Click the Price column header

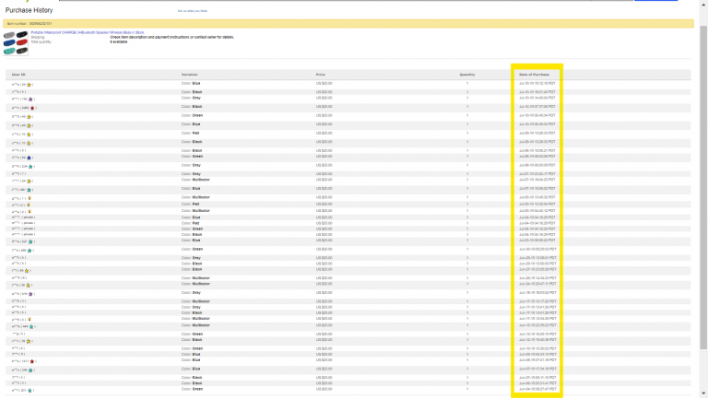pos(321,74)
